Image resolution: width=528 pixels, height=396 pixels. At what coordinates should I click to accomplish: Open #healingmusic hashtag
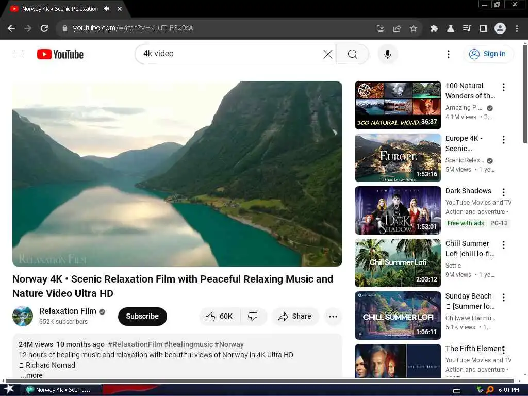click(x=189, y=344)
